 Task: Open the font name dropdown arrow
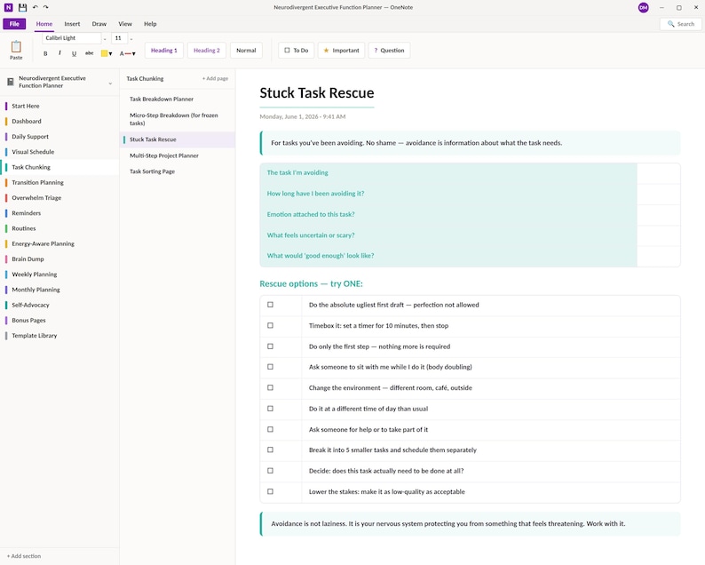(105, 39)
